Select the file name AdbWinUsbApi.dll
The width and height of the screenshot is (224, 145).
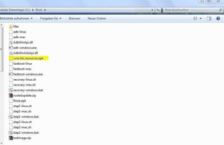[25, 53]
